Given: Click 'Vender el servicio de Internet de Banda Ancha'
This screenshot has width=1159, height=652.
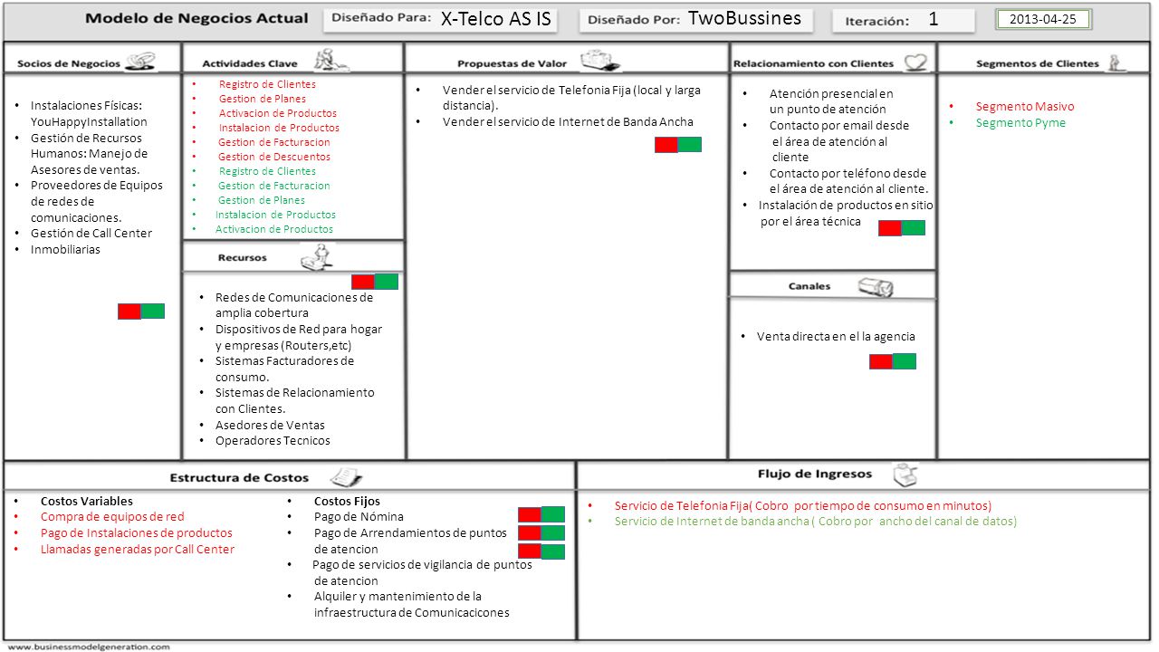Looking at the screenshot, I should pyautogui.click(x=568, y=122).
